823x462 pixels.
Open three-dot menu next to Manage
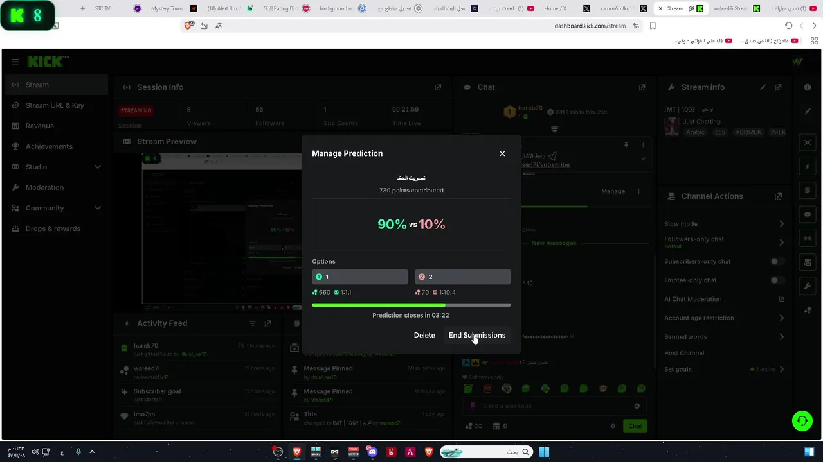pos(638,191)
